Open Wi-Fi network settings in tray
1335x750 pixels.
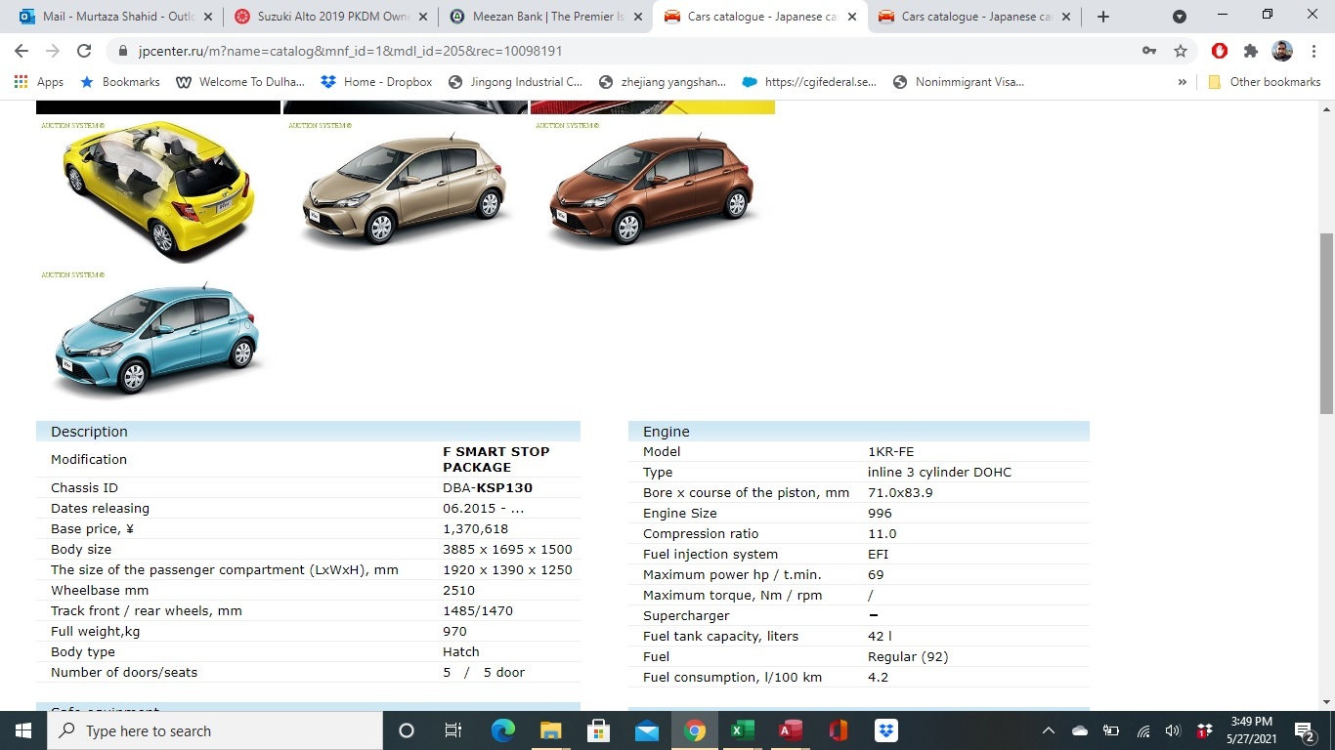coord(1142,730)
